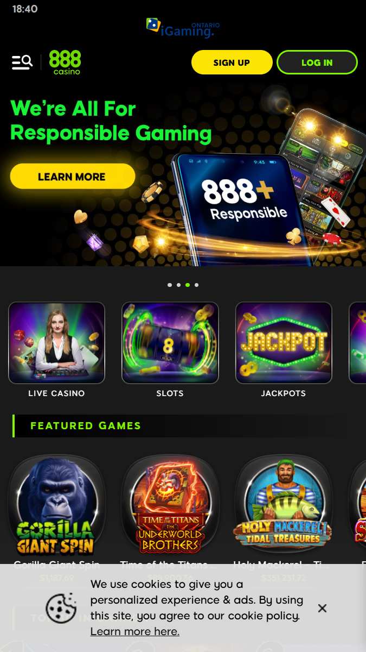Open the menu search icon
Screen dimensions: 366x652
pos(22,62)
